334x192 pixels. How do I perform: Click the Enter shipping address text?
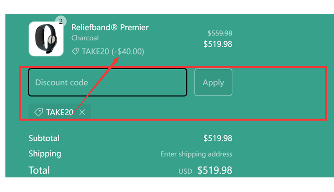click(x=196, y=154)
